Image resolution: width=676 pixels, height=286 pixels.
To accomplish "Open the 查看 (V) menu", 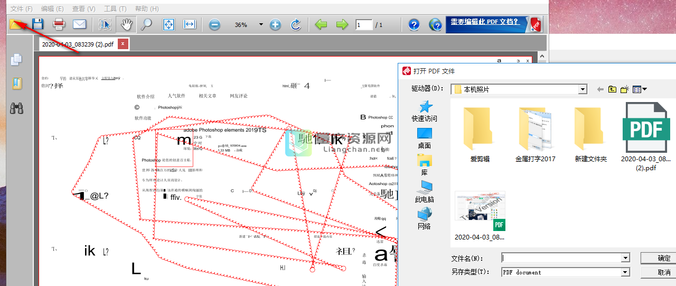I will coord(84,8).
